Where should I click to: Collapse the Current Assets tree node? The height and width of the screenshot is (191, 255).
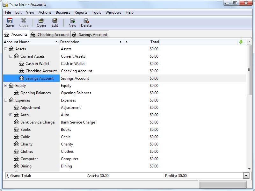point(11,56)
